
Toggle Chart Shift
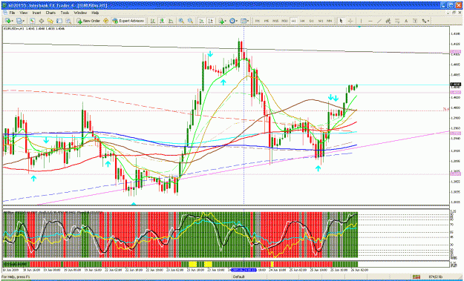(x=211, y=21)
